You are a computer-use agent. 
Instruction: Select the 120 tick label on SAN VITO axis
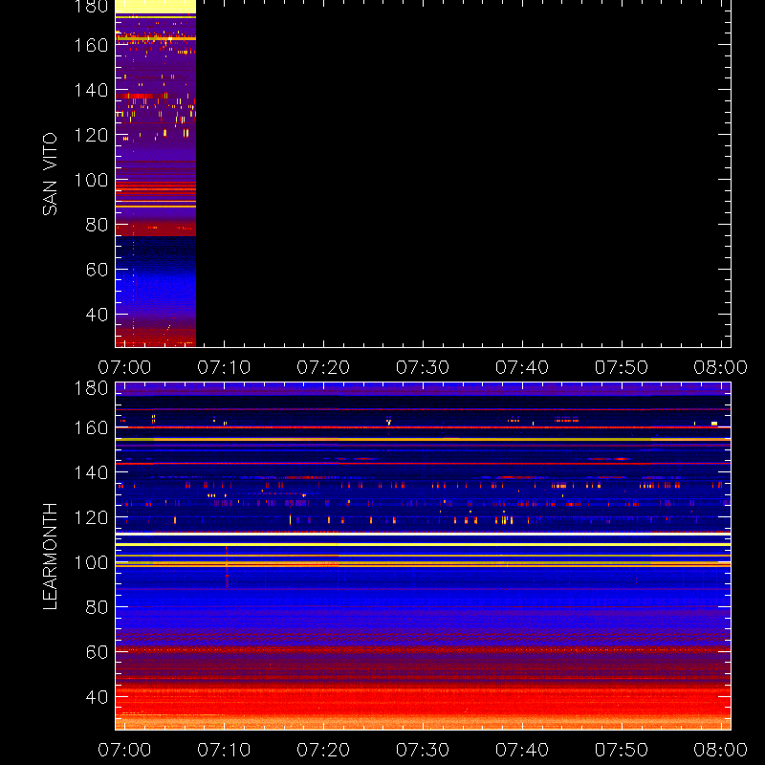pyautogui.click(x=91, y=135)
